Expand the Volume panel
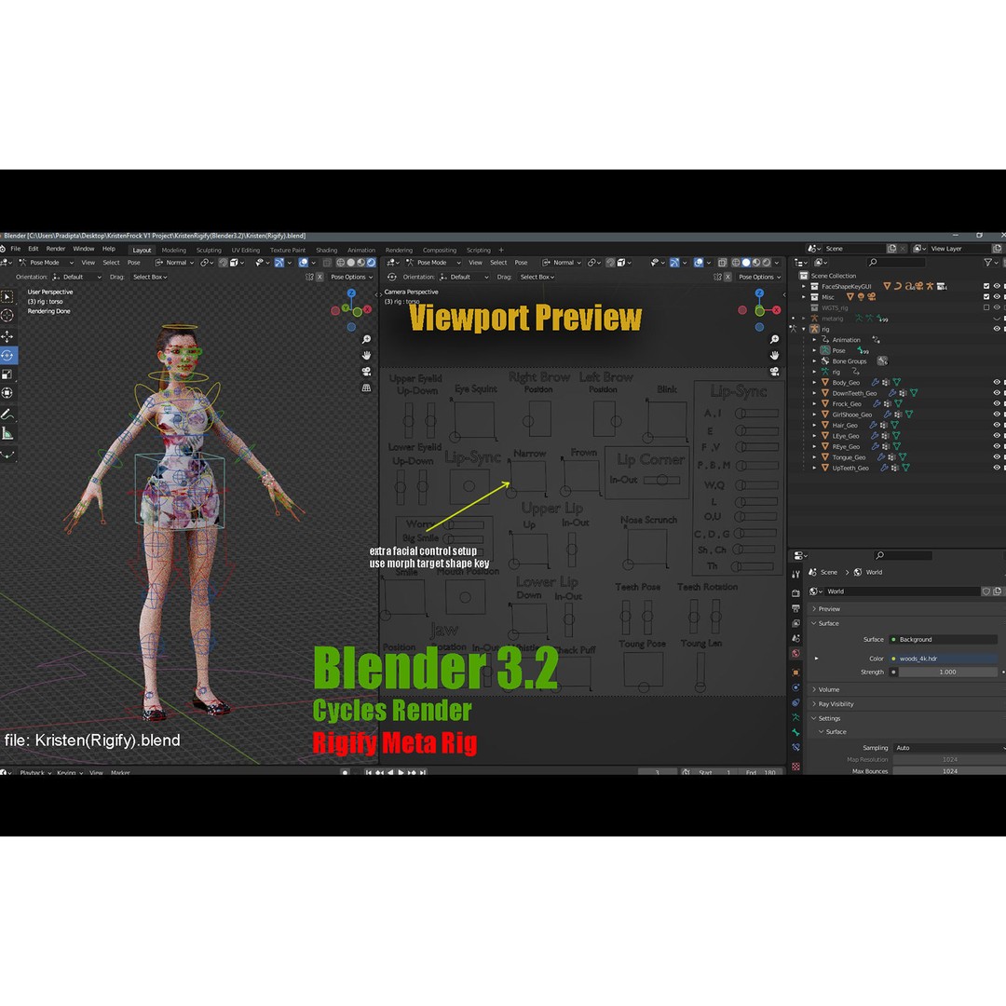The image size is (1006, 1006). 828,689
